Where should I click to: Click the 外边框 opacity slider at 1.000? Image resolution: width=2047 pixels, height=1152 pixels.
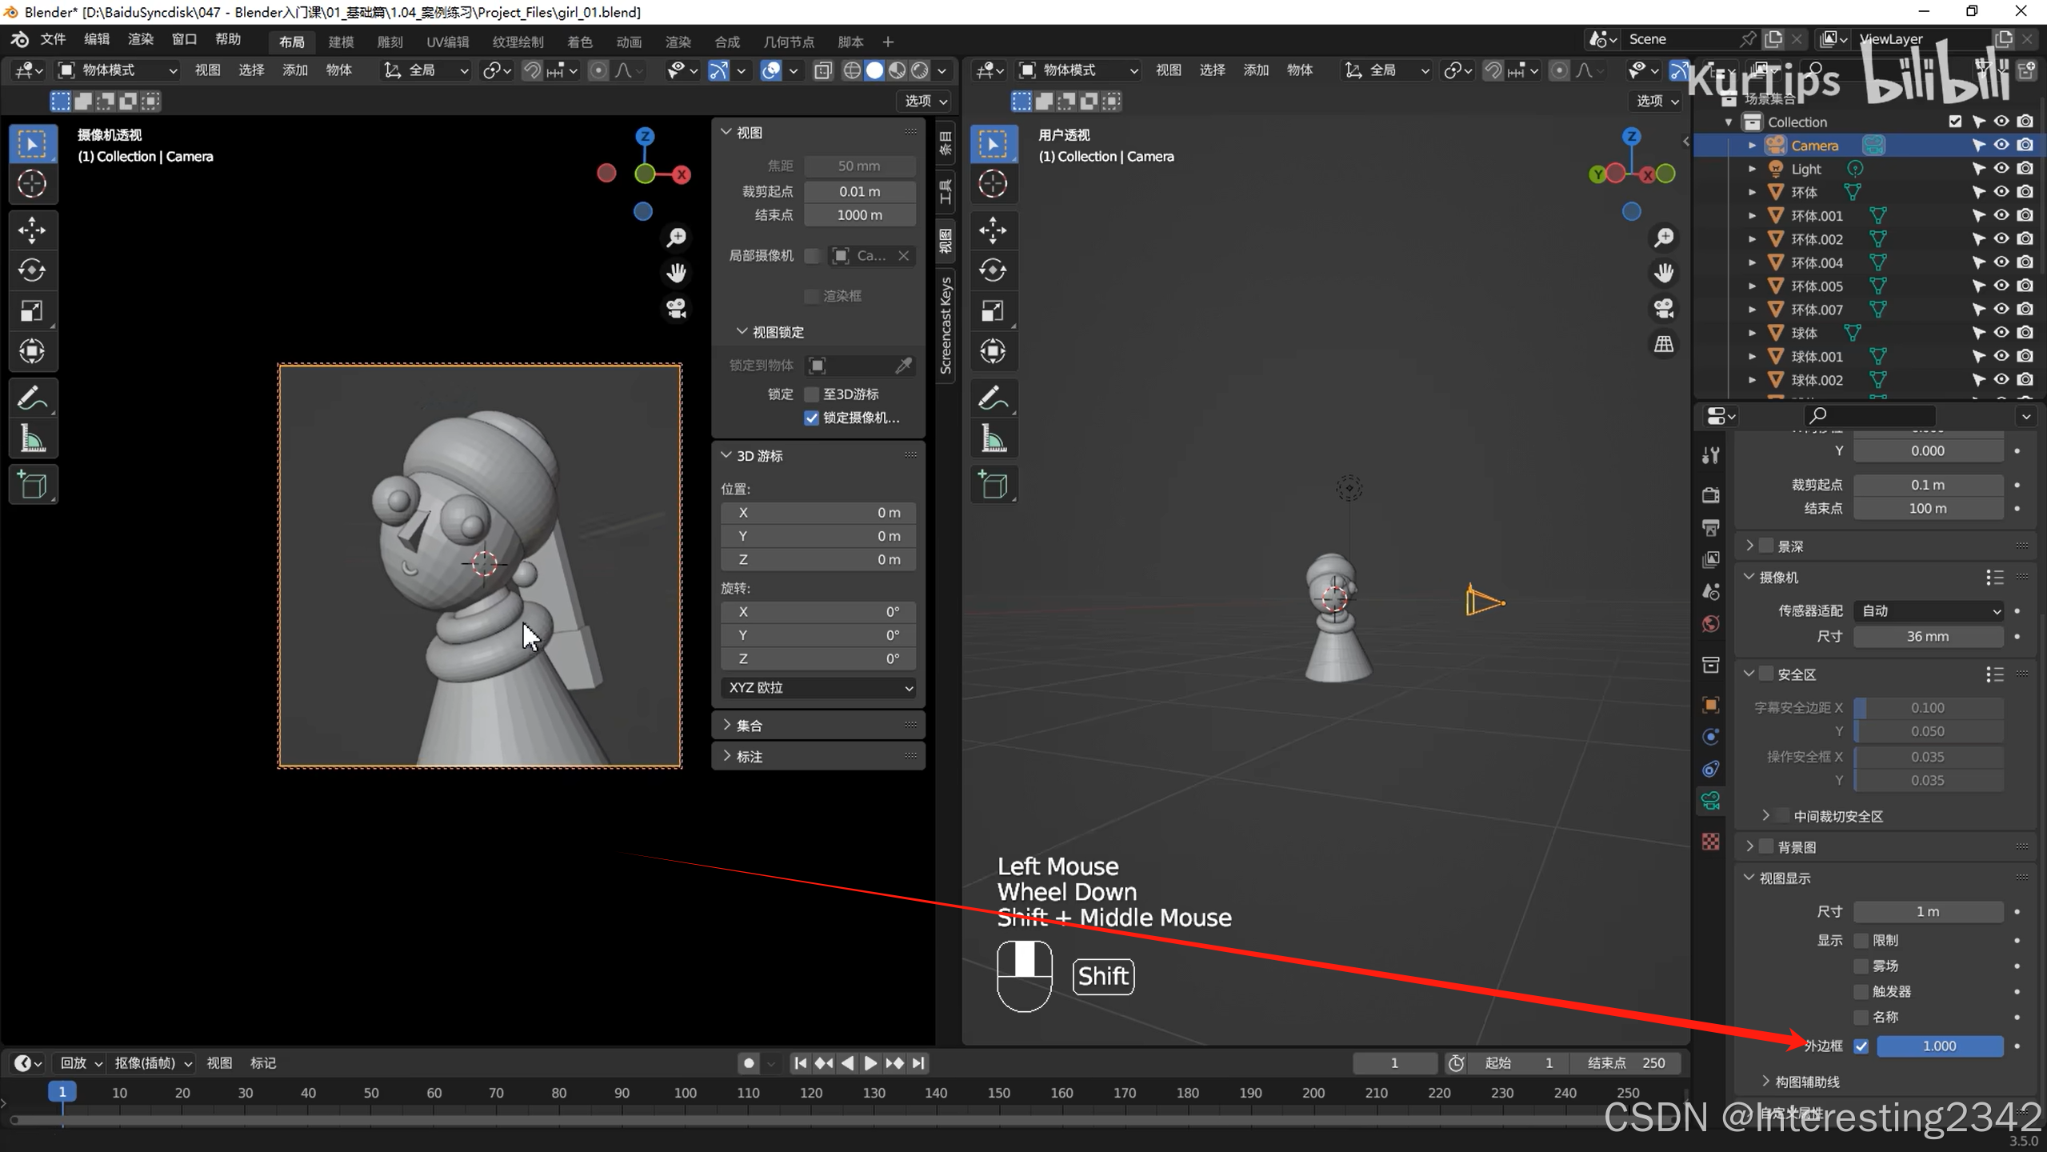pos(1939,1046)
